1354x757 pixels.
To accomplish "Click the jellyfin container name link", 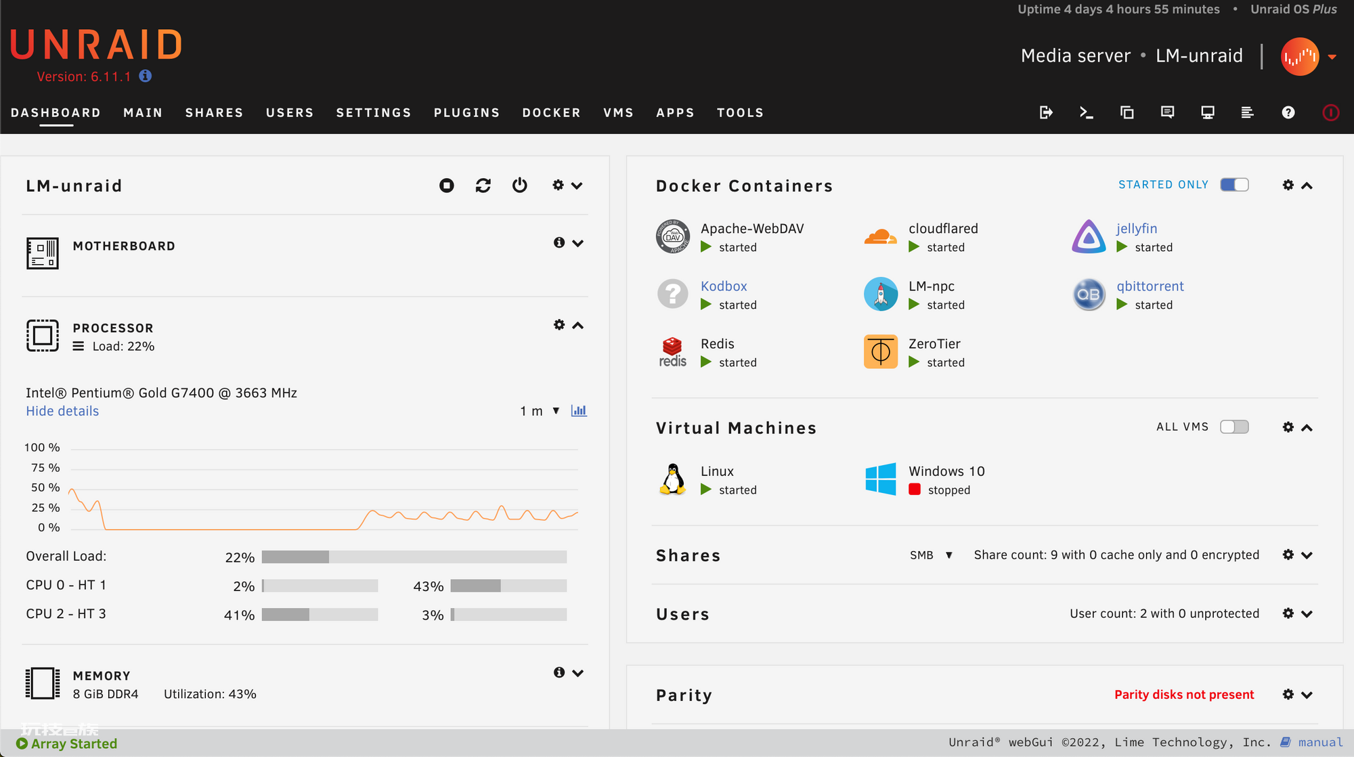I will pyautogui.click(x=1137, y=228).
